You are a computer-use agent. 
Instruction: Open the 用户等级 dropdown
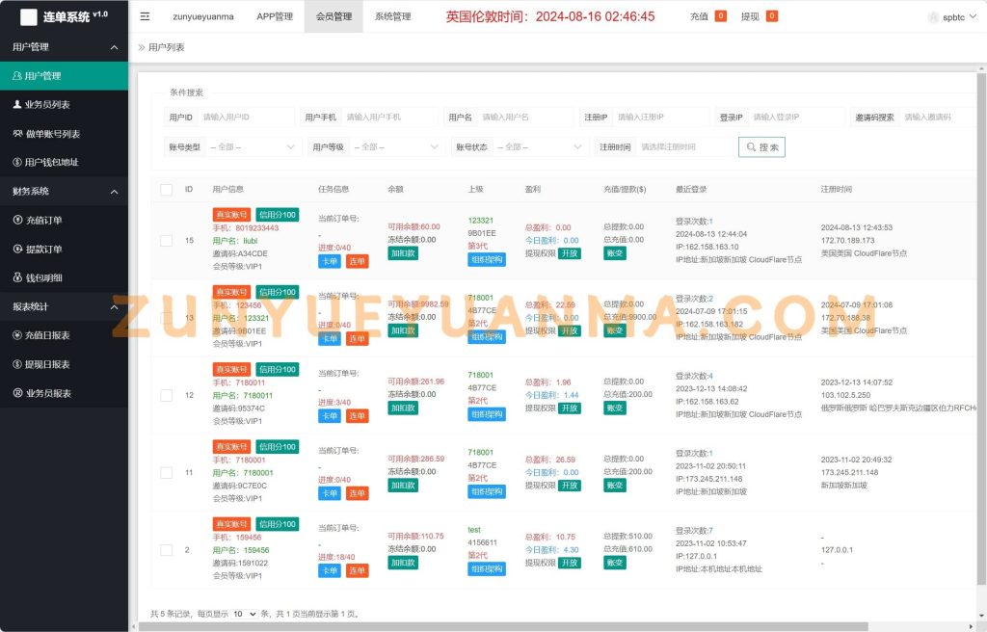396,147
